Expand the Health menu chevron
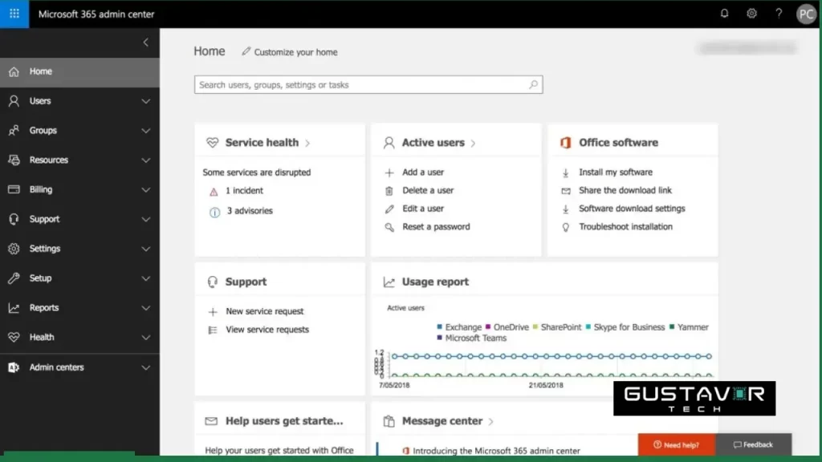The image size is (822, 462). pyautogui.click(x=146, y=338)
